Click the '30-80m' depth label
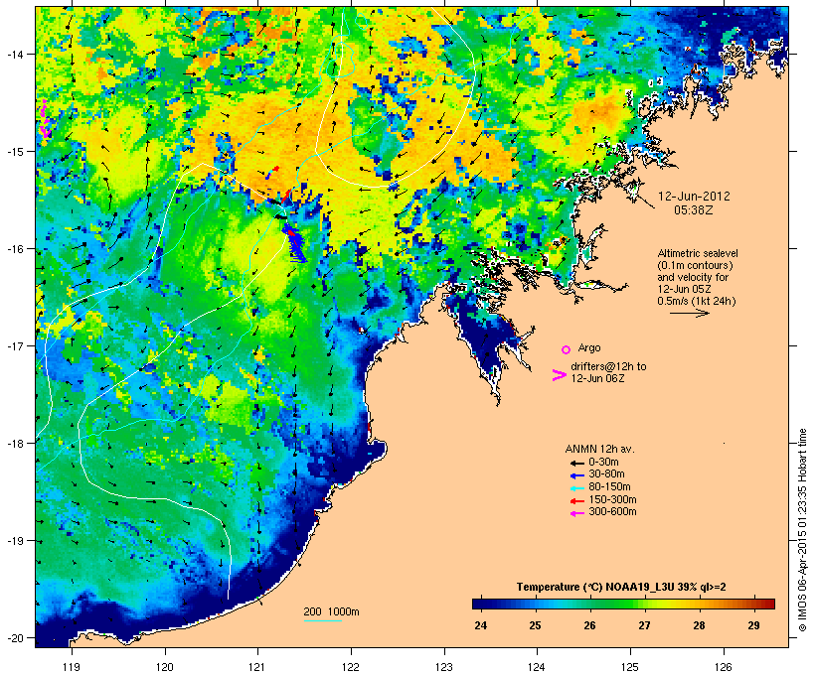The height and width of the screenshot is (675, 815). (x=606, y=474)
